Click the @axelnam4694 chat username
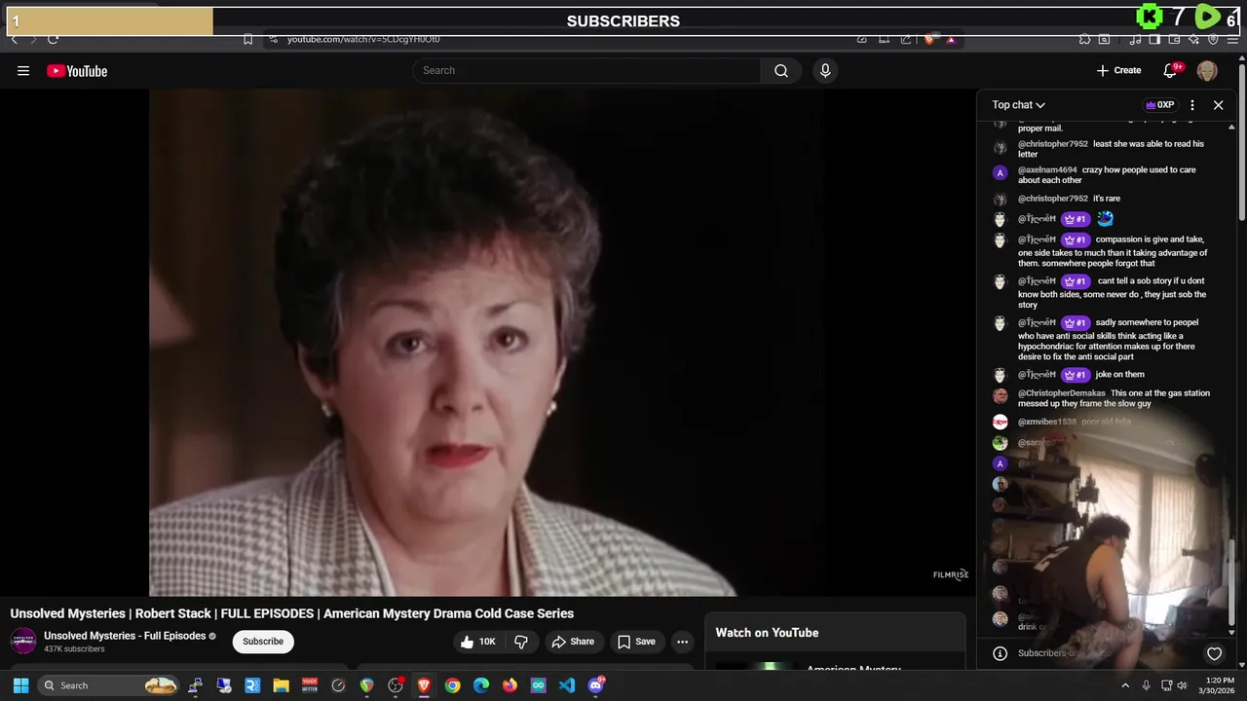Screen dimensions: 1247x701 (x=1047, y=169)
